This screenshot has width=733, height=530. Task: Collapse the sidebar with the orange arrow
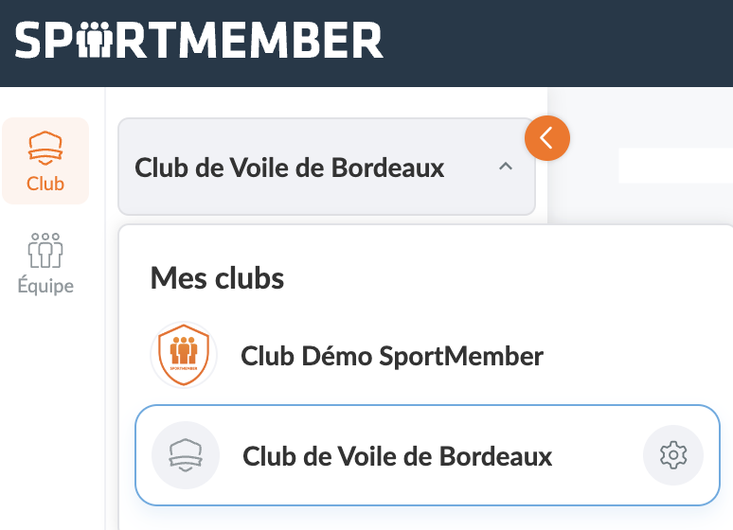(x=546, y=138)
